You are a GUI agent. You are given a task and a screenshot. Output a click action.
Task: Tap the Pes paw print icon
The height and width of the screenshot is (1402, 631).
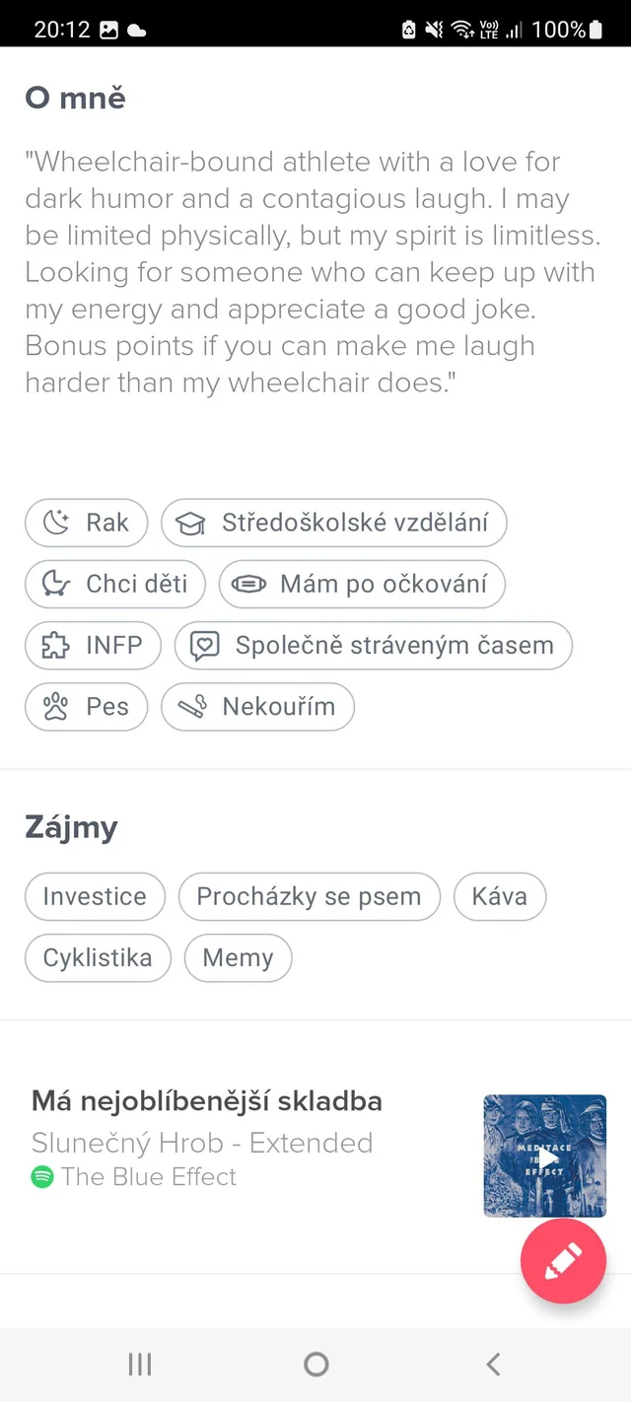57,707
